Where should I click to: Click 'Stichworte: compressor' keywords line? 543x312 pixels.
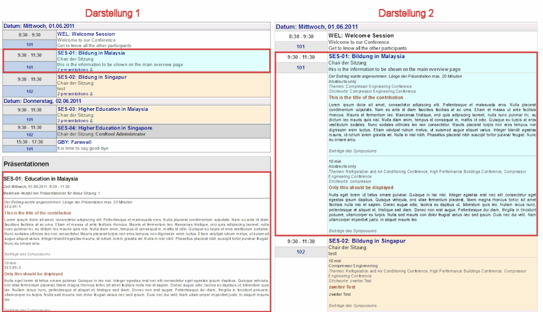pos(350,181)
